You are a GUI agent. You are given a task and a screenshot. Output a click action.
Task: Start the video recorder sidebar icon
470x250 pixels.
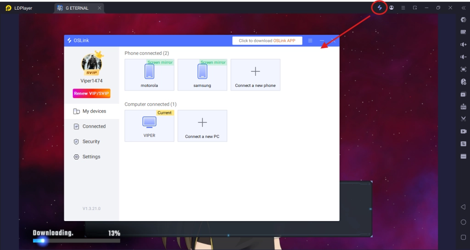pyautogui.click(x=463, y=131)
